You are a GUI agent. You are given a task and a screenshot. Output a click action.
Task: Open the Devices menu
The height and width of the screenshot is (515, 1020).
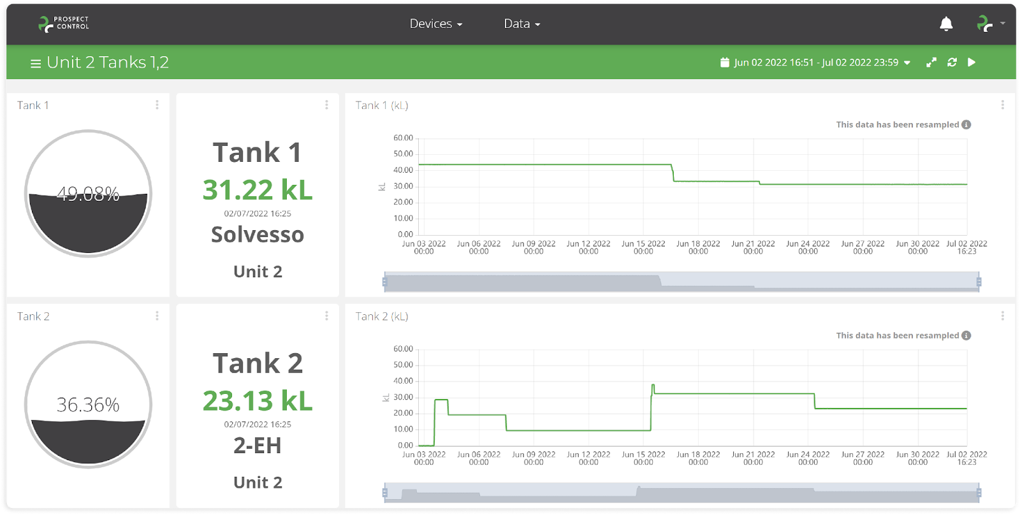(436, 24)
